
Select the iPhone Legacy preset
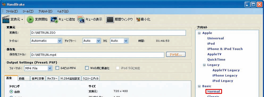(x=225, y=75)
